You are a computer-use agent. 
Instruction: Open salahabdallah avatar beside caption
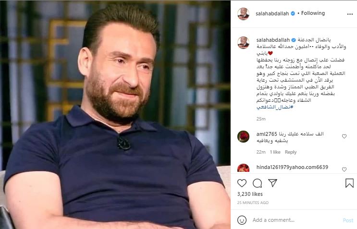pyautogui.click(x=244, y=43)
